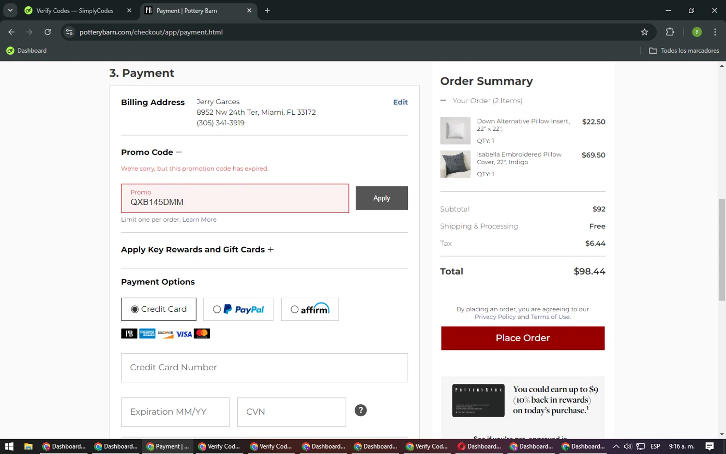Open site information icon in address bar

coord(69,32)
